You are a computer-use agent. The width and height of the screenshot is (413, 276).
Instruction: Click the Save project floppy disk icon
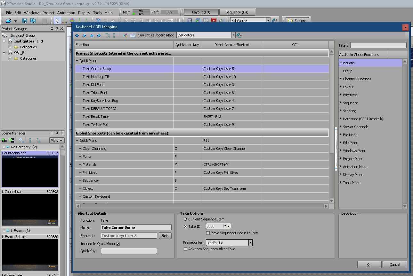(25, 21)
